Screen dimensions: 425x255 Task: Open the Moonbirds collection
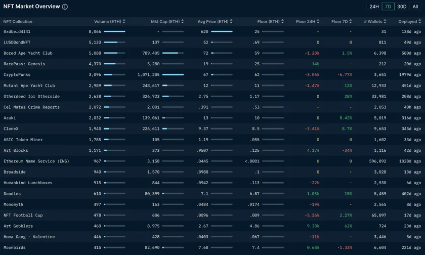[x=15, y=247]
